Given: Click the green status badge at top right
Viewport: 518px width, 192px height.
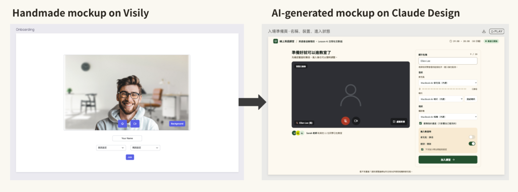Looking at the screenshot, I should pos(492,41).
